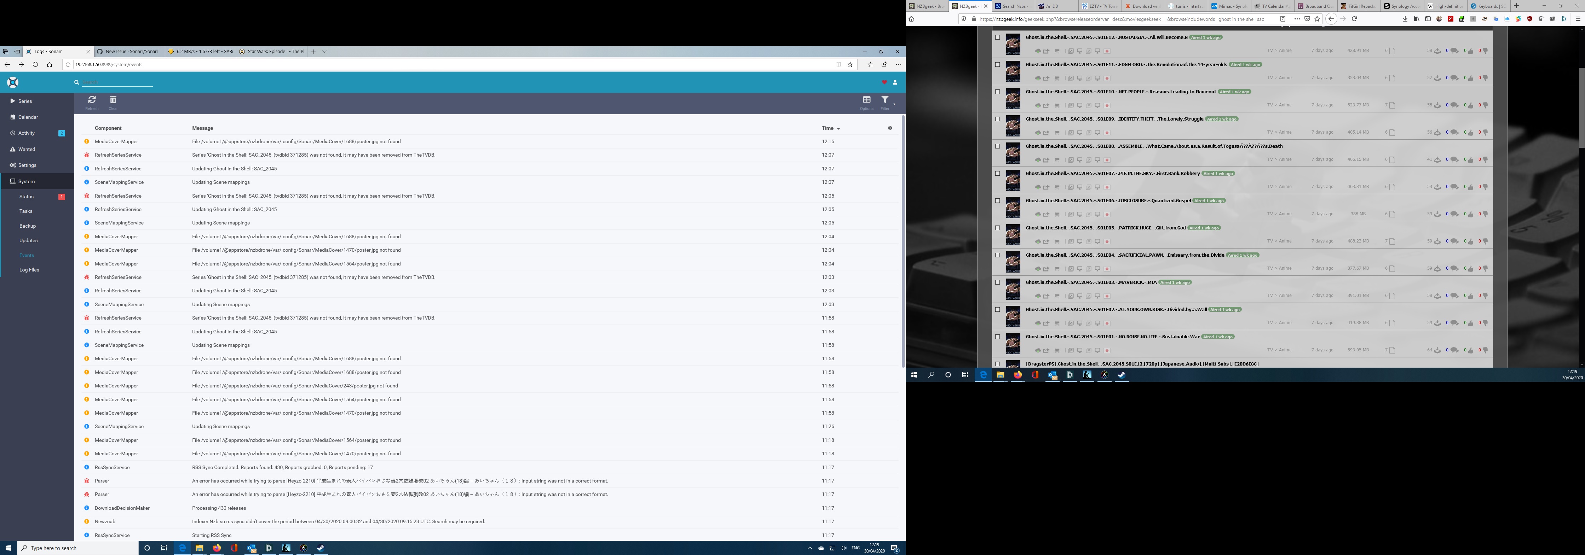Open the Updates page in Sonarr
The height and width of the screenshot is (555, 1585).
click(28, 240)
